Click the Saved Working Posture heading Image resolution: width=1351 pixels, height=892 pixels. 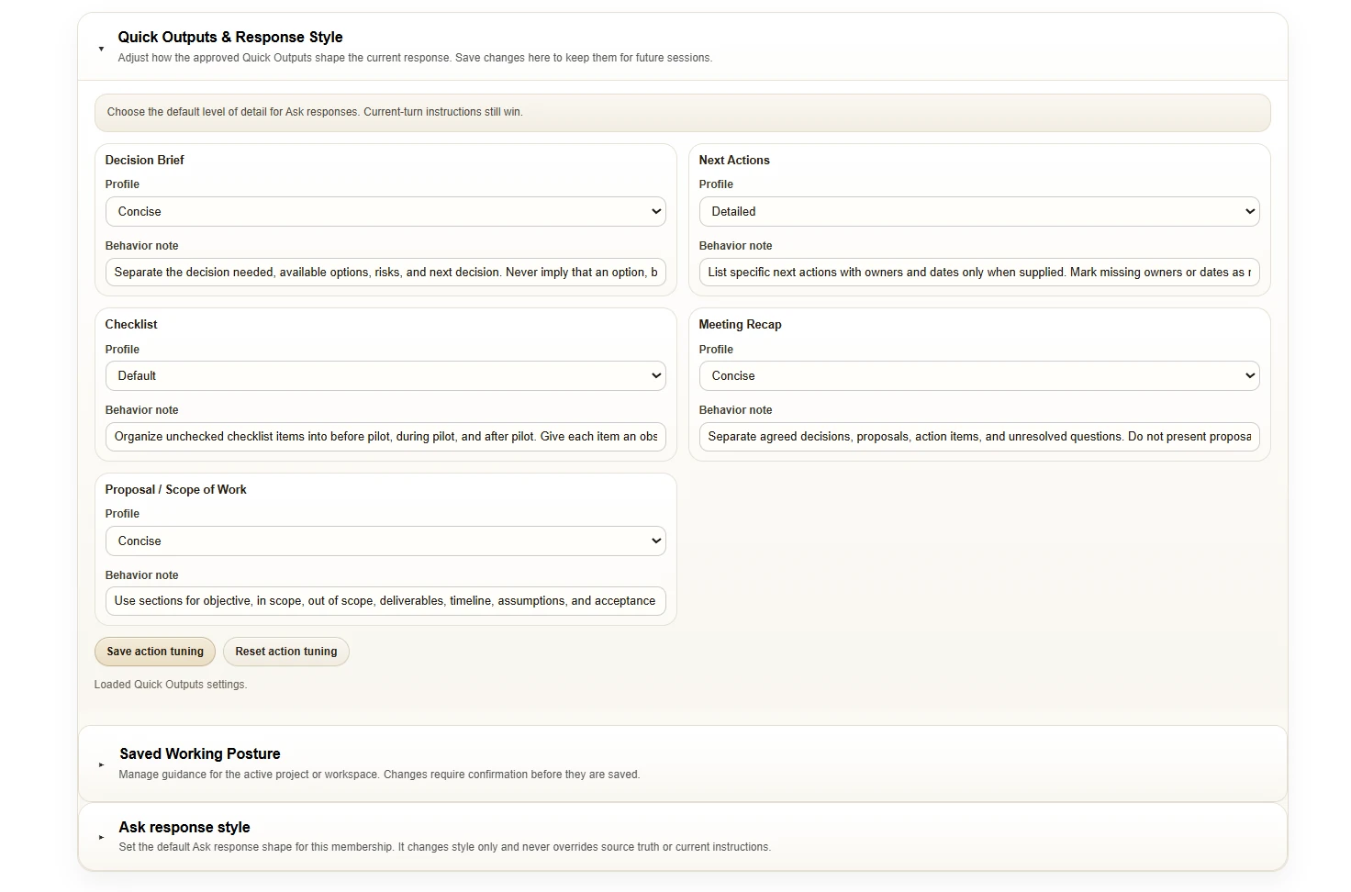(200, 753)
